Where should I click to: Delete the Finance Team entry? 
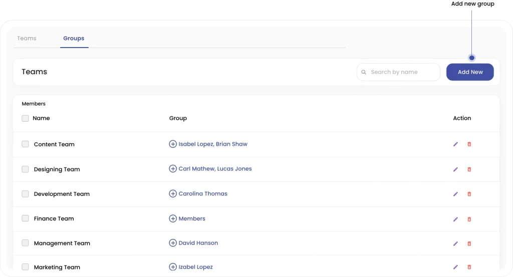coord(469,219)
